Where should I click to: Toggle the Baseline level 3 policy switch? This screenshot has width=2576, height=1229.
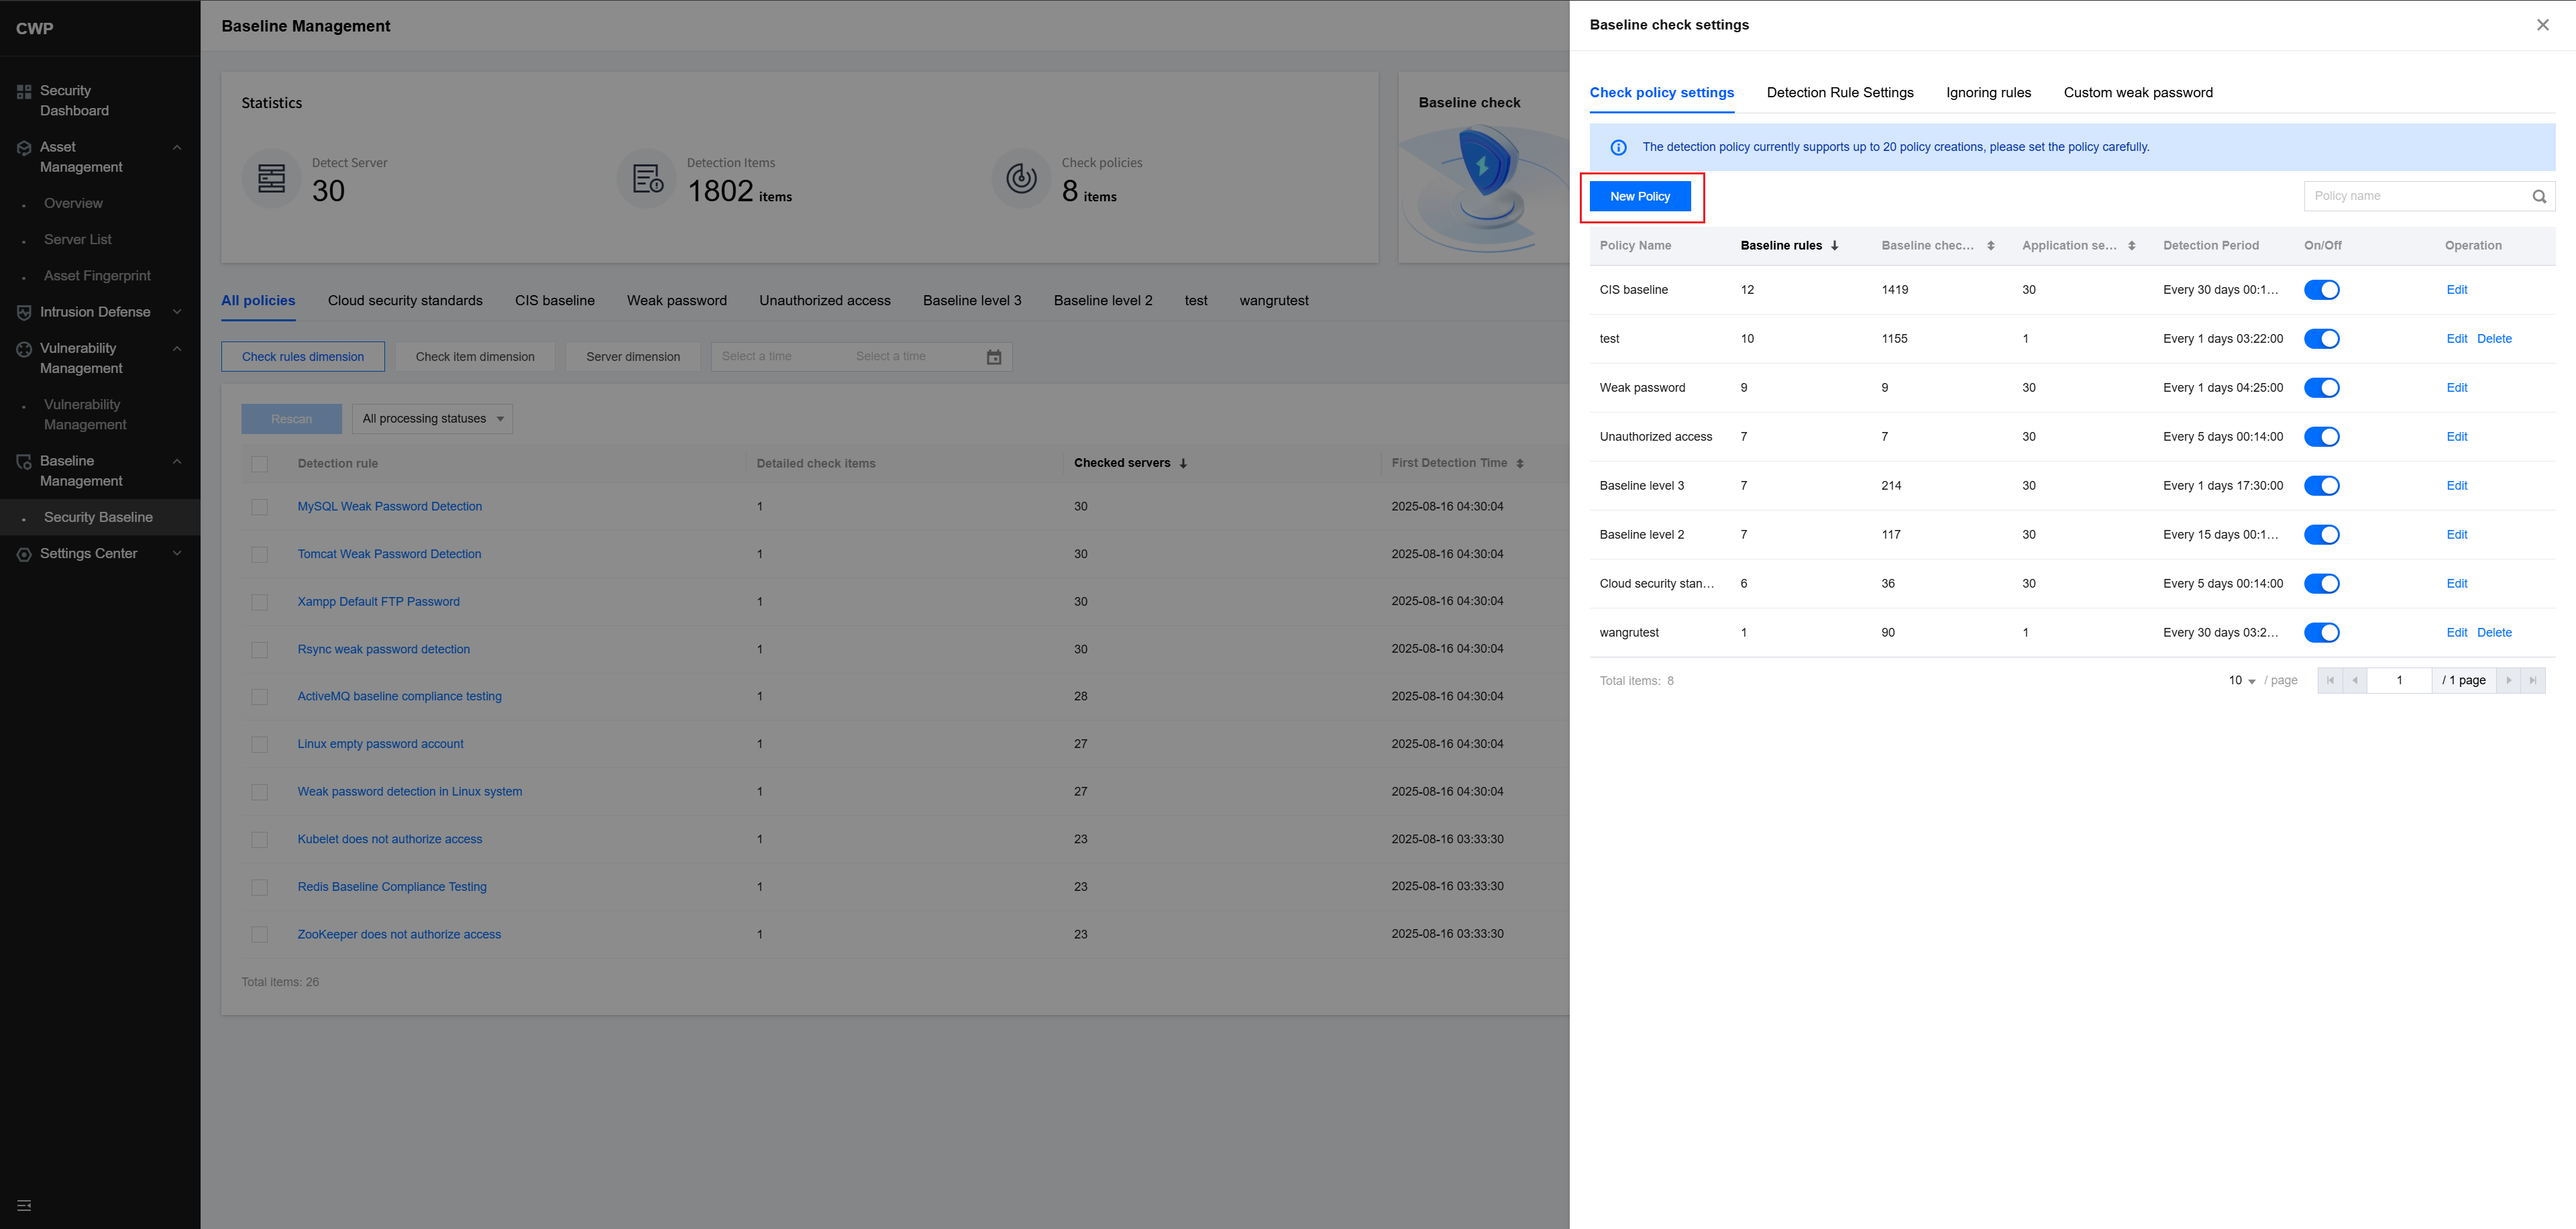click(2322, 486)
